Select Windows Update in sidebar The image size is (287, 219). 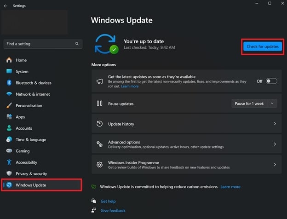point(42,185)
